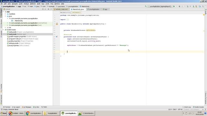Viewport: 207px width, 116px height.
Task: Collapse the Gradle Scripts node
Action: [x=4, y=30]
